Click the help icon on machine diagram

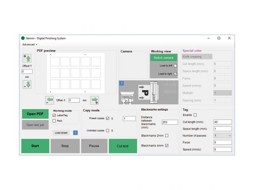tap(121, 83)
